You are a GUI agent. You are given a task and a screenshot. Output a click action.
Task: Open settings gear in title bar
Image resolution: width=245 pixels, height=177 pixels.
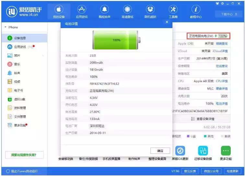point(223,4)
